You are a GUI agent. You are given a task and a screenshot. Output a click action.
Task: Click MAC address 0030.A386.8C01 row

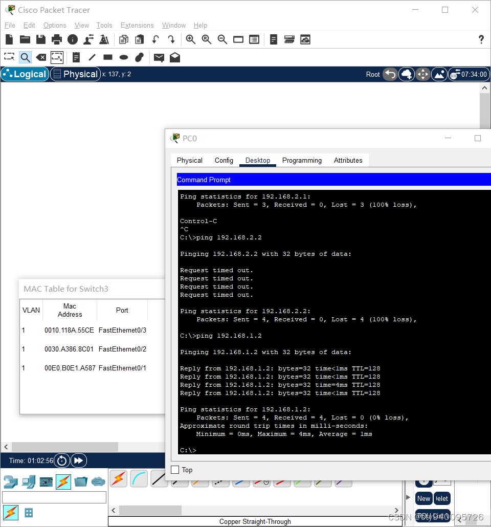coord(84,349)
